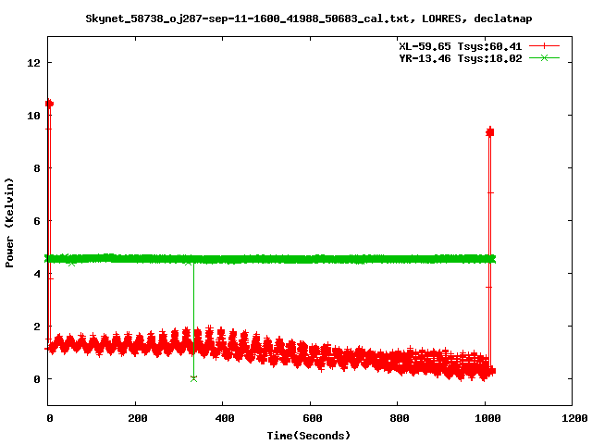The width and height of the screenshot is (592, 444).
Task: Click the y-axis tick label 4
Action: (37, 274)
